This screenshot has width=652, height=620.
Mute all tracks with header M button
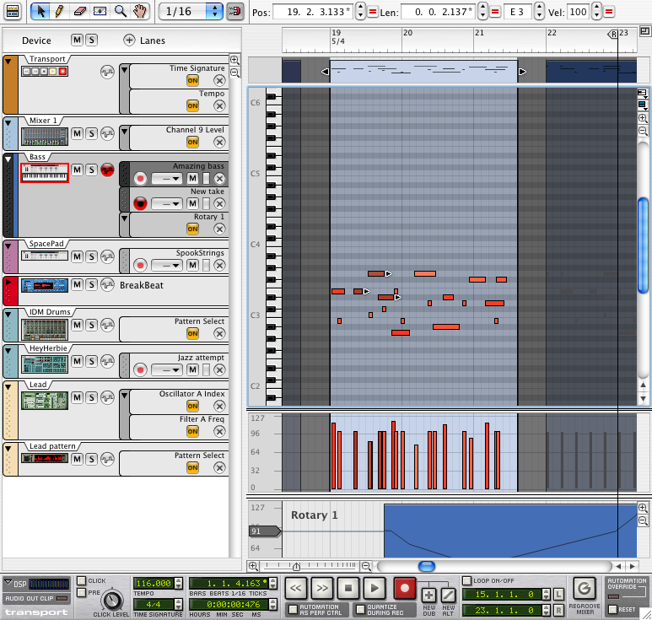click(x=77, y=40)
